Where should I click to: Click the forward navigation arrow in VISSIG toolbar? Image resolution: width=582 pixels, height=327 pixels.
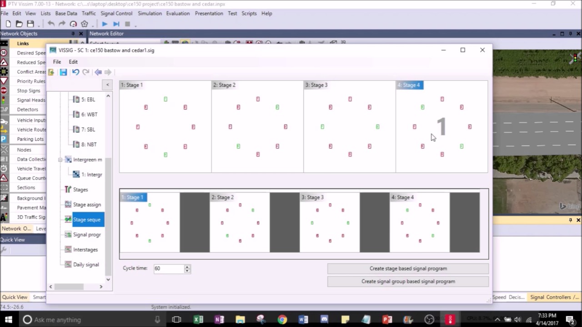[108, 72]
